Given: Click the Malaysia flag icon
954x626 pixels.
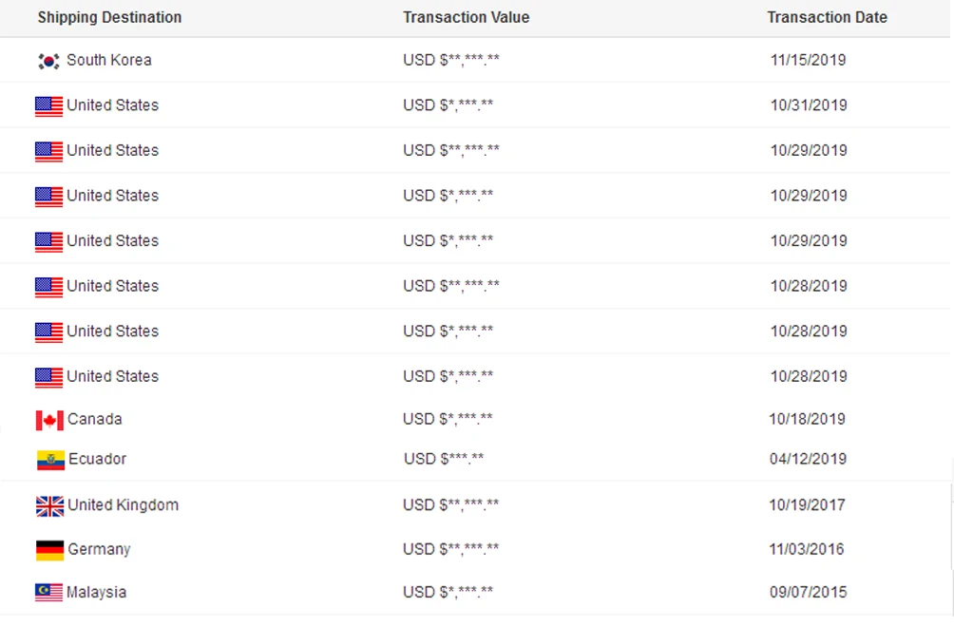Looking at the screenshot, I should [x=49, y=593].
